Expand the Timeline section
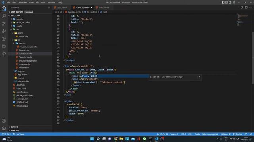 point(30,131)
